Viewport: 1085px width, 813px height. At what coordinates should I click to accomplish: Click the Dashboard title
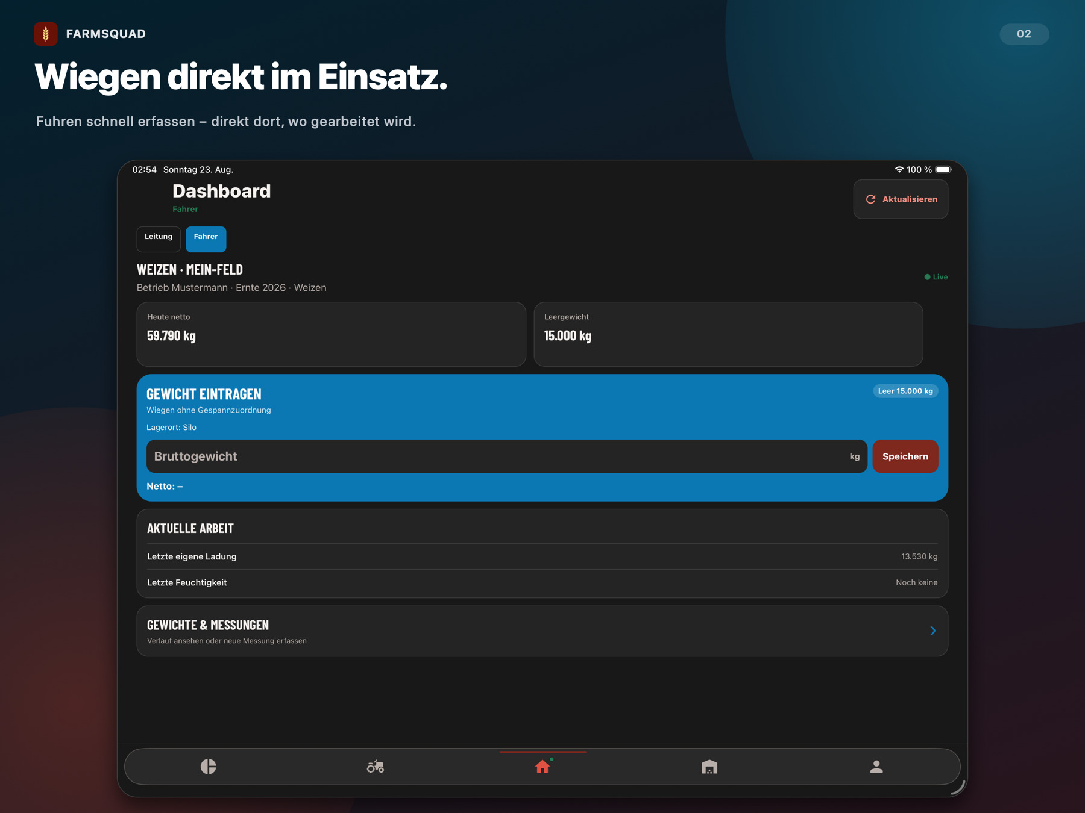(221, 191)
